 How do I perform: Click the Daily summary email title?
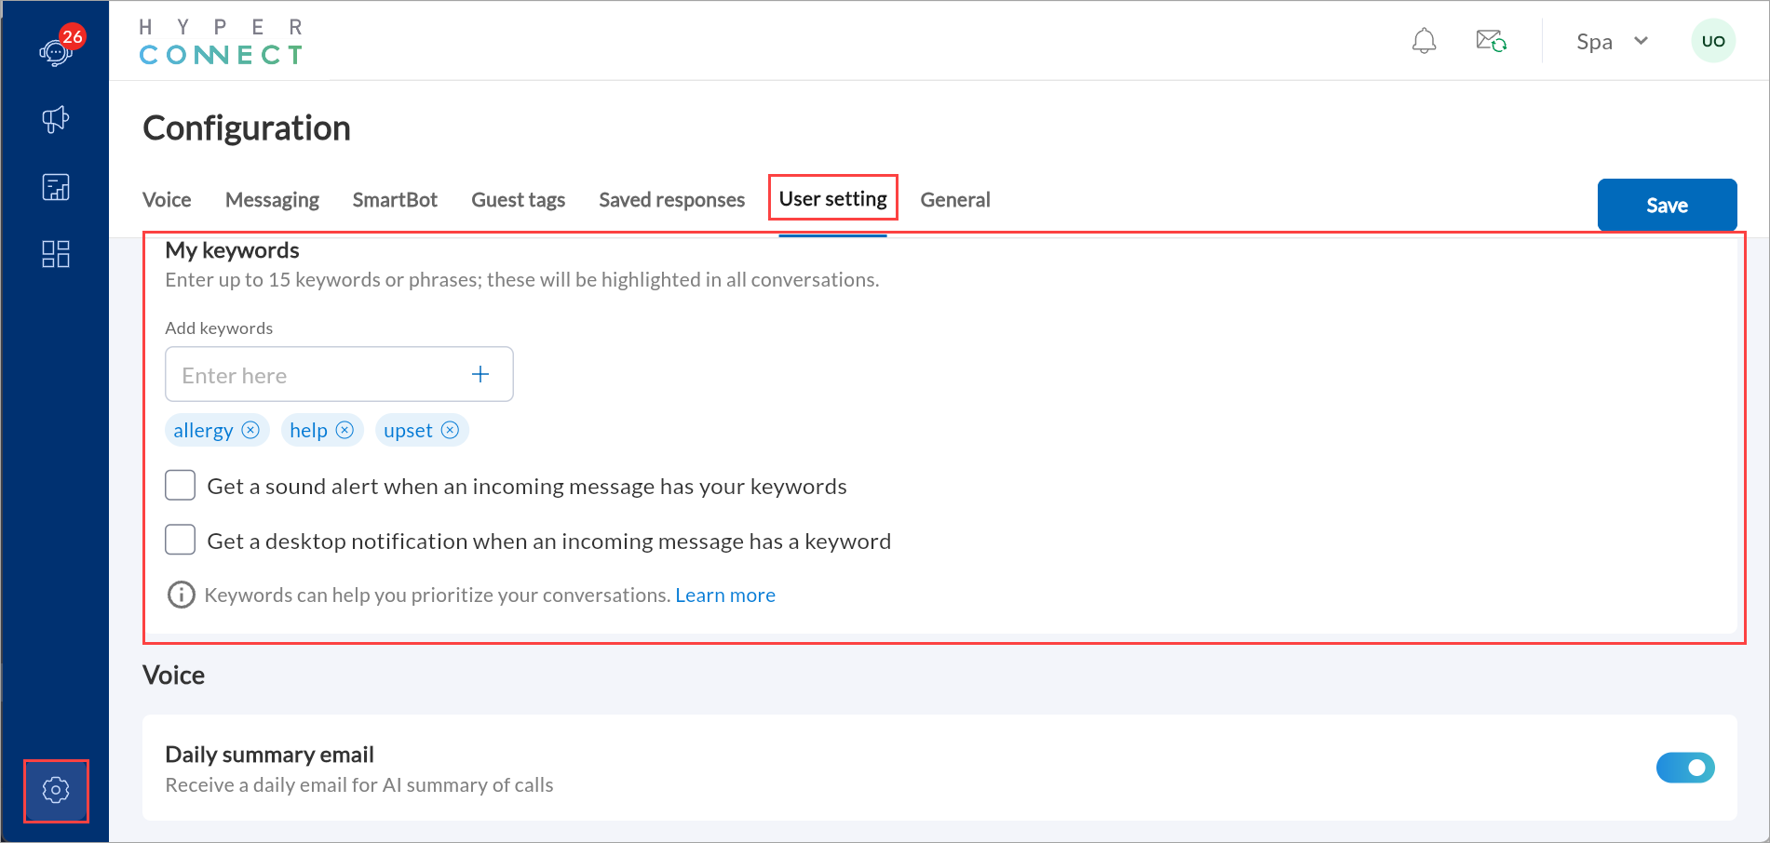click(x=270, y=755)
